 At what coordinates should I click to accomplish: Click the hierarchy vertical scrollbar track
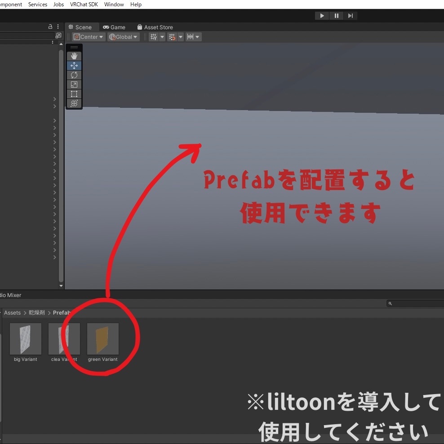[61, 166]
